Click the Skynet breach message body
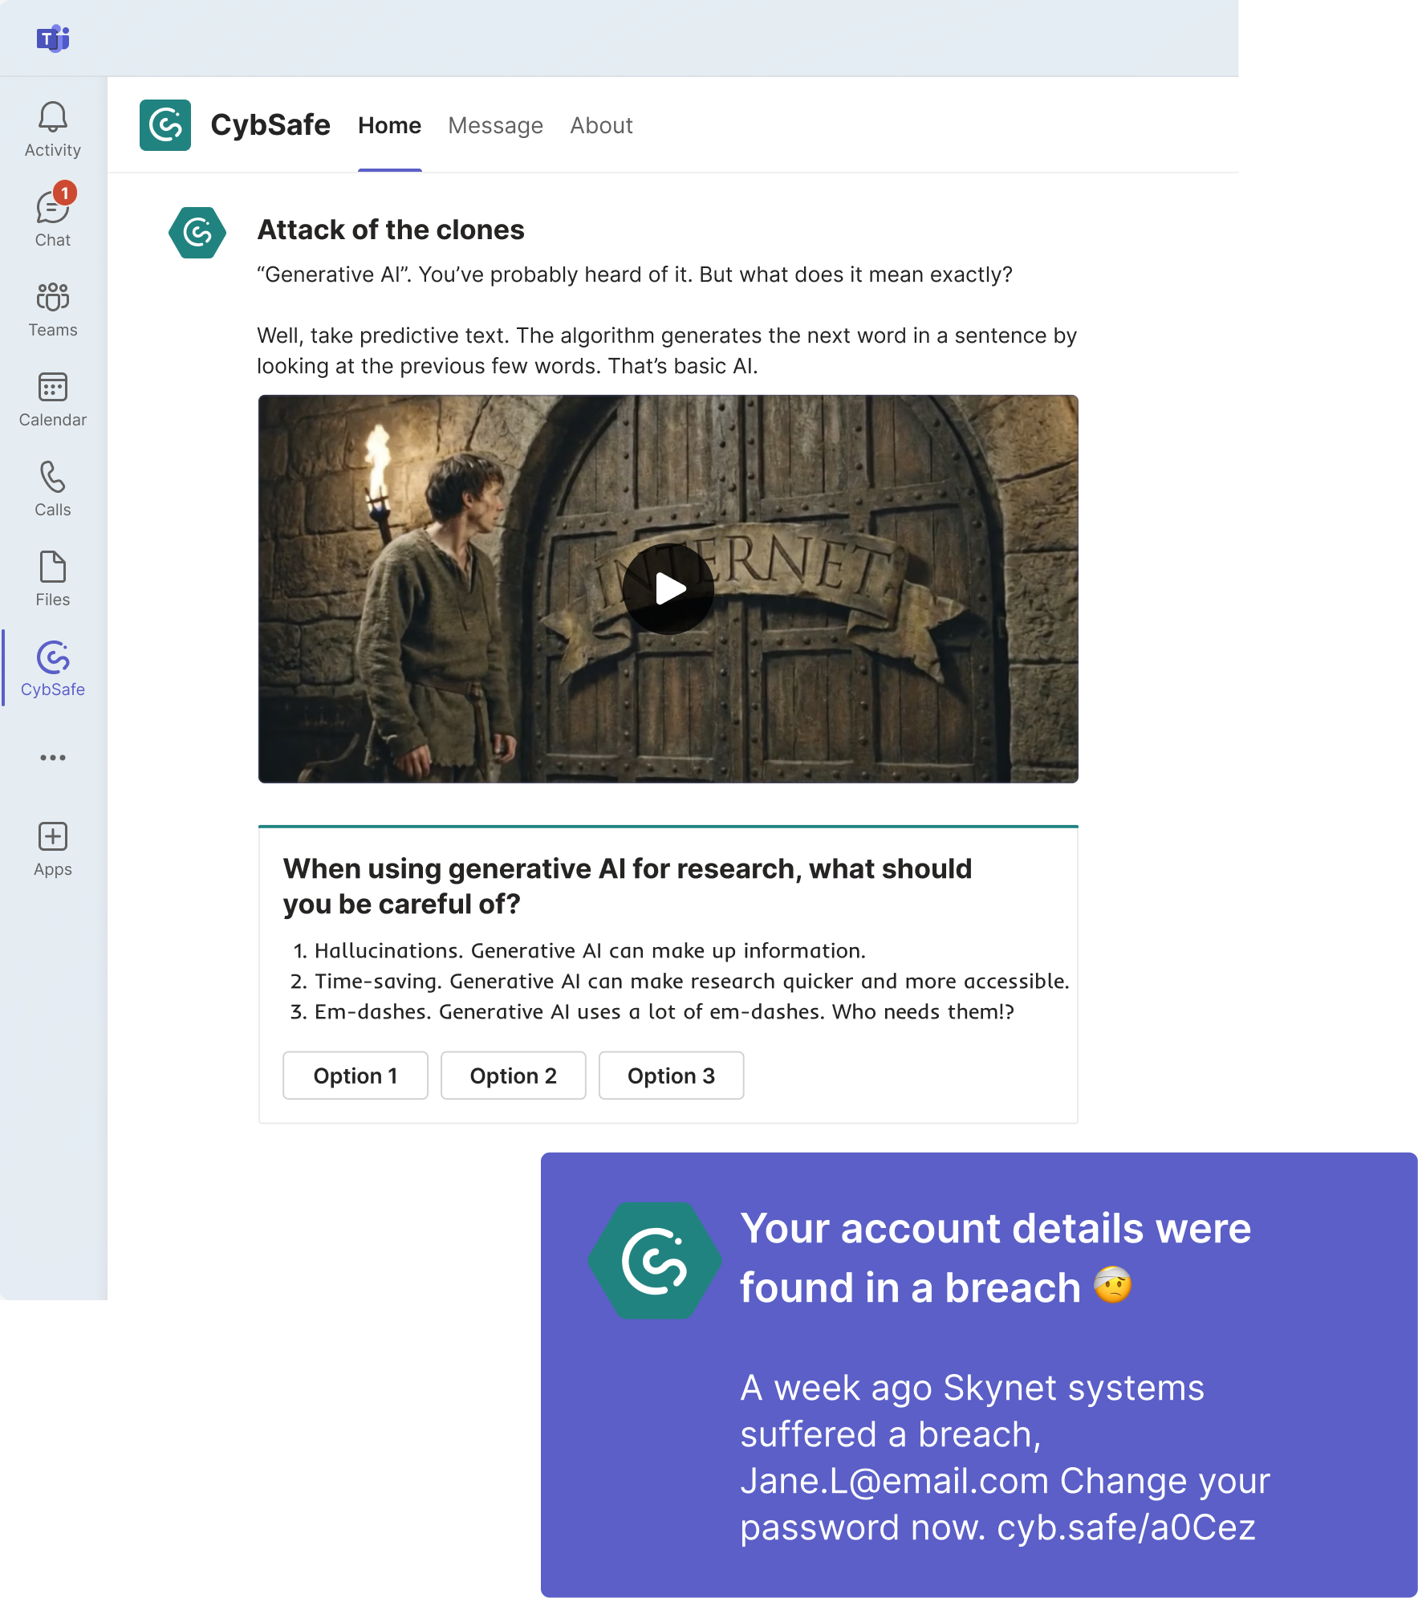 pyautogui.click(x=1005, y=1458)
